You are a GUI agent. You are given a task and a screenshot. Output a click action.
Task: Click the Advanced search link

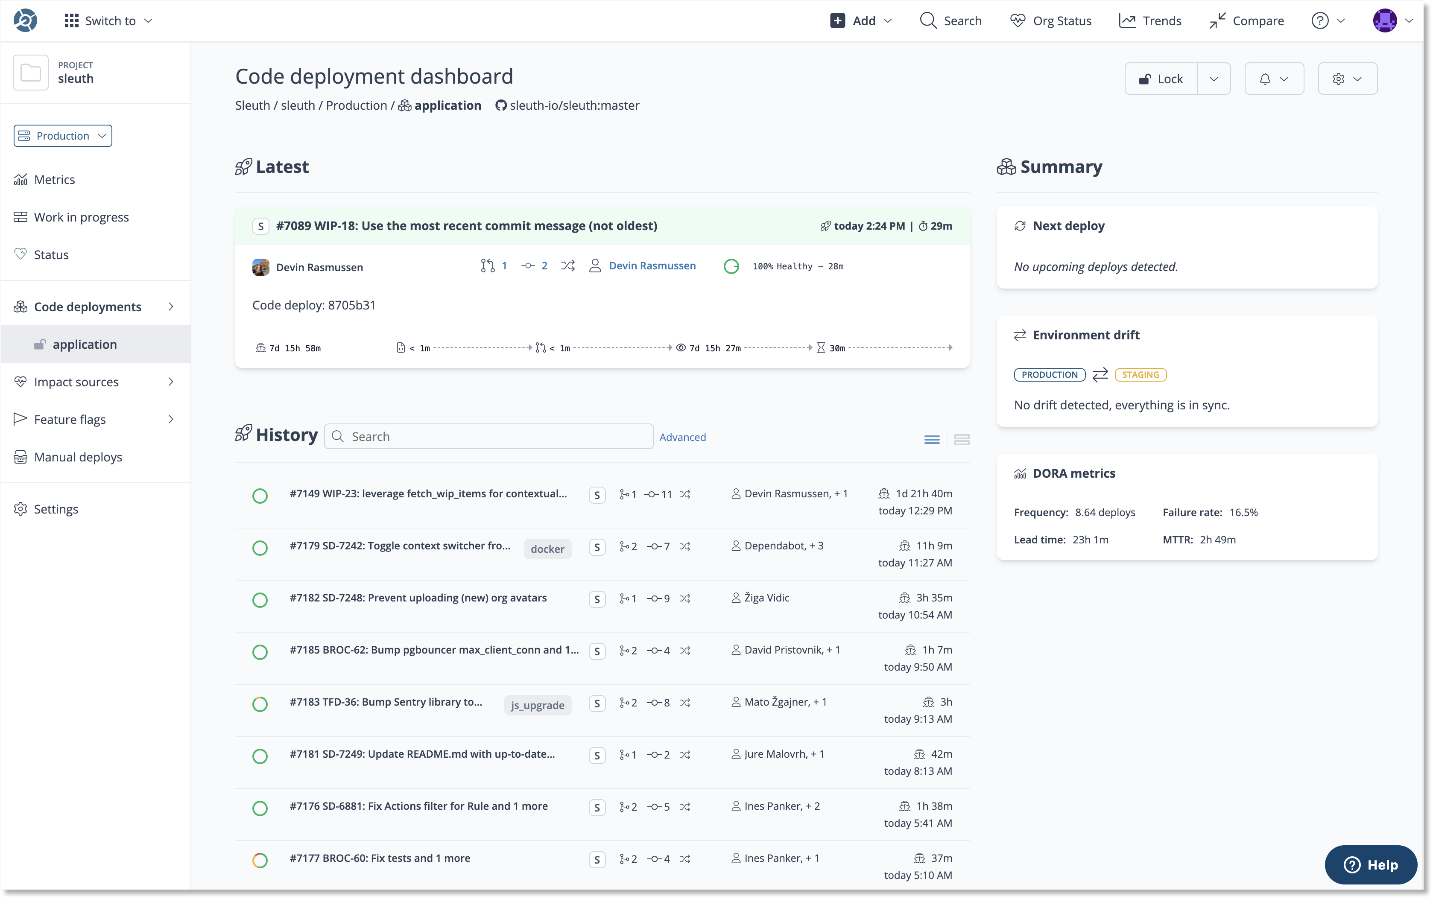[682, 437]
